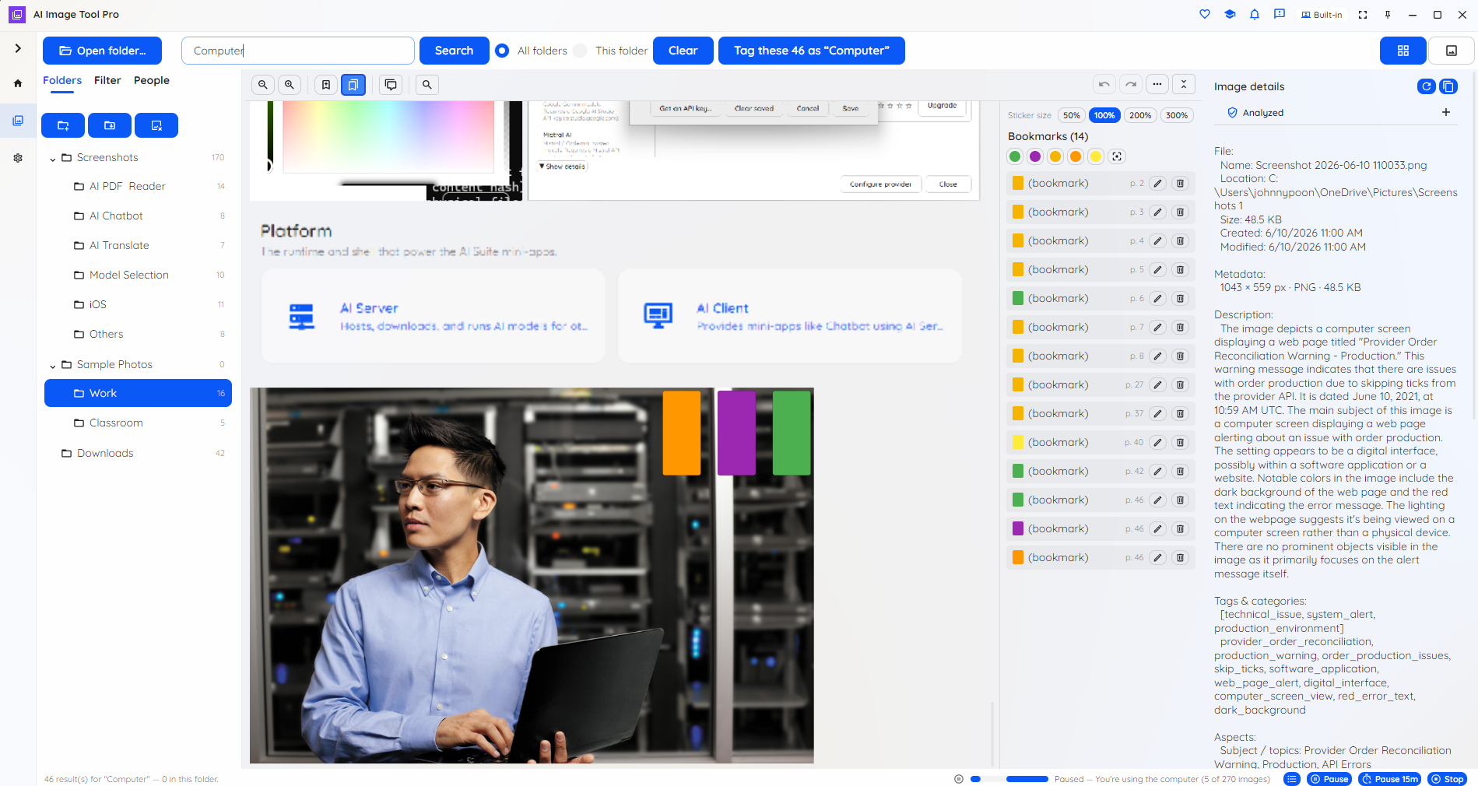Collapse the Sample Photos folder tree
This screenshot has width=1478, height=786.
(x=53, y=365)
